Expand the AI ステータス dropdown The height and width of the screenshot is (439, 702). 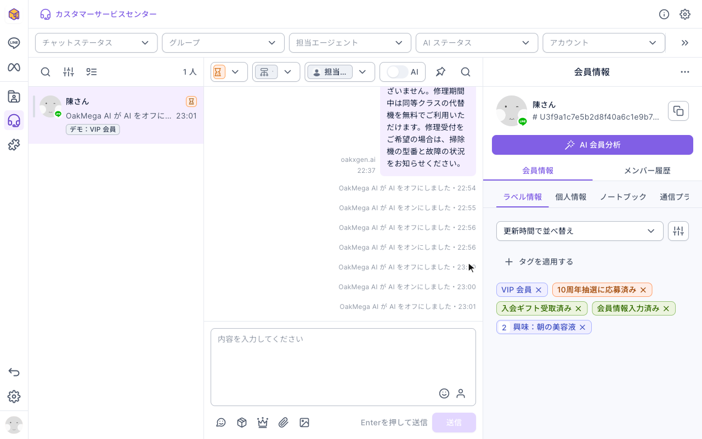point(477,43)
